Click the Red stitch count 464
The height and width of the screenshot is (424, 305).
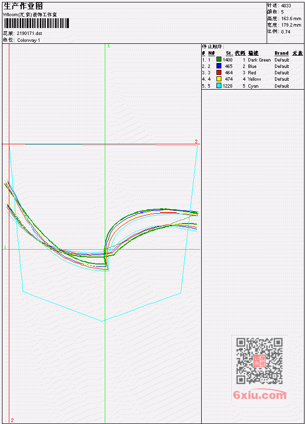click(229, 73)
